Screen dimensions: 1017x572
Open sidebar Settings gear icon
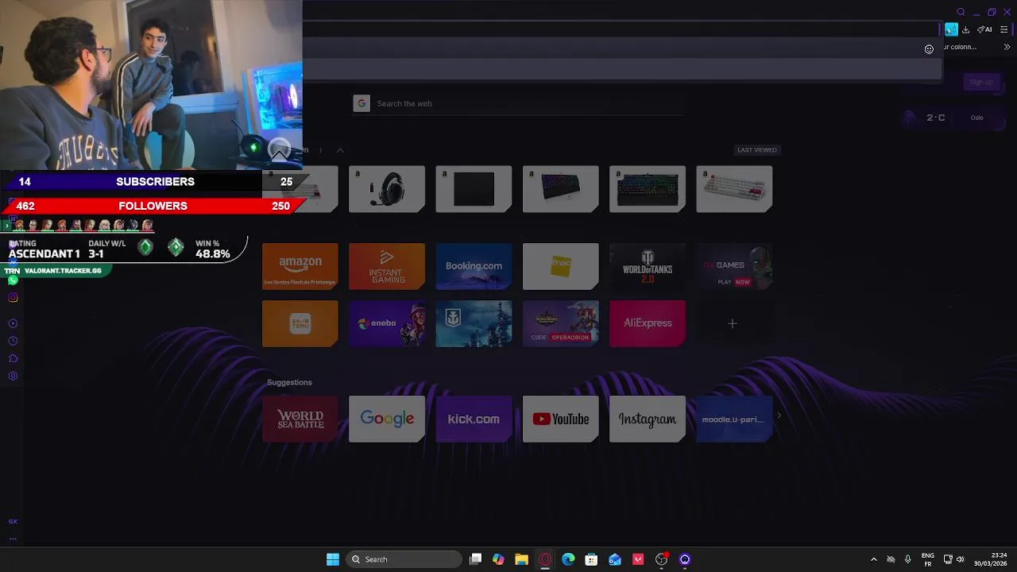pos(13,376)
